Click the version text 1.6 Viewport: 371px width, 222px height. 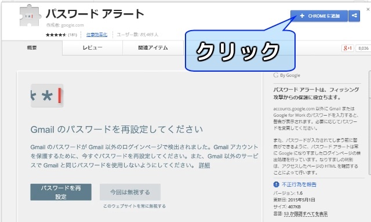click(x=300, y=193)
